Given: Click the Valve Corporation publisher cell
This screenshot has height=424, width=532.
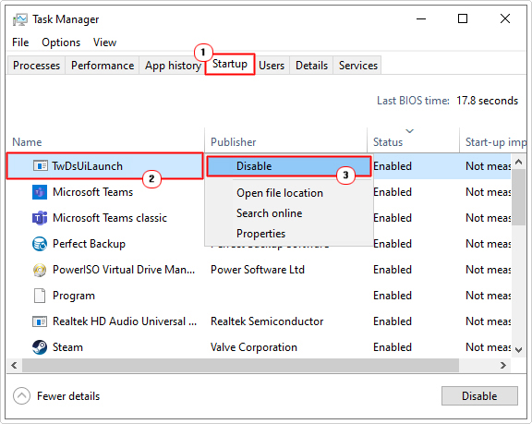Looking at the screenshot, I should pyautogui.click(x=254, y=347).
